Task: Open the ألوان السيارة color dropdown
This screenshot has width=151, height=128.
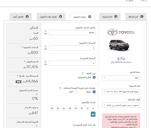Action: [x=121, y=105]
